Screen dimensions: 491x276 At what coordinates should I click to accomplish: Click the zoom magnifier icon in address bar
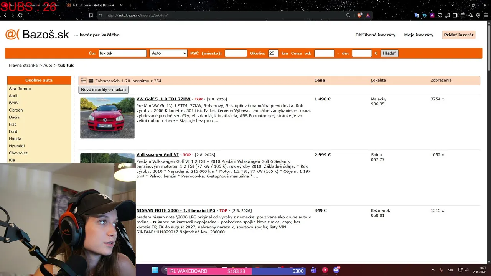(x=348, y=15)
